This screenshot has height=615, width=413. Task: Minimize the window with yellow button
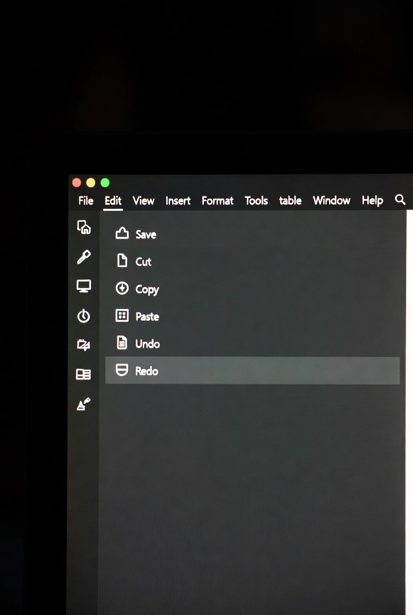[x=91, y=183]
